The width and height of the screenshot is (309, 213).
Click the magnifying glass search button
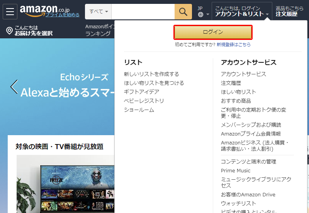pos(183,12)
